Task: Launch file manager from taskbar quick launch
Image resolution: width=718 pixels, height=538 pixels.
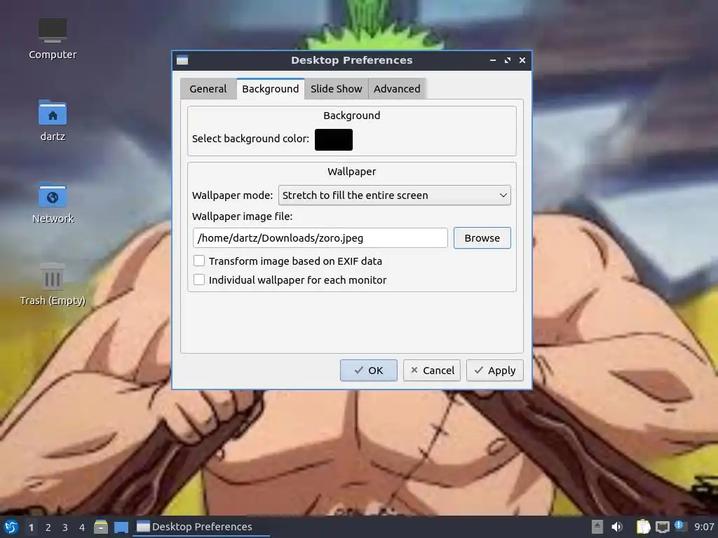Action: pos(101,527)
